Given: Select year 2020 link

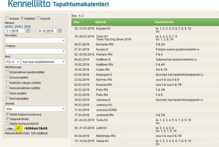Looking at the screenshot, I should coord(27,27).
